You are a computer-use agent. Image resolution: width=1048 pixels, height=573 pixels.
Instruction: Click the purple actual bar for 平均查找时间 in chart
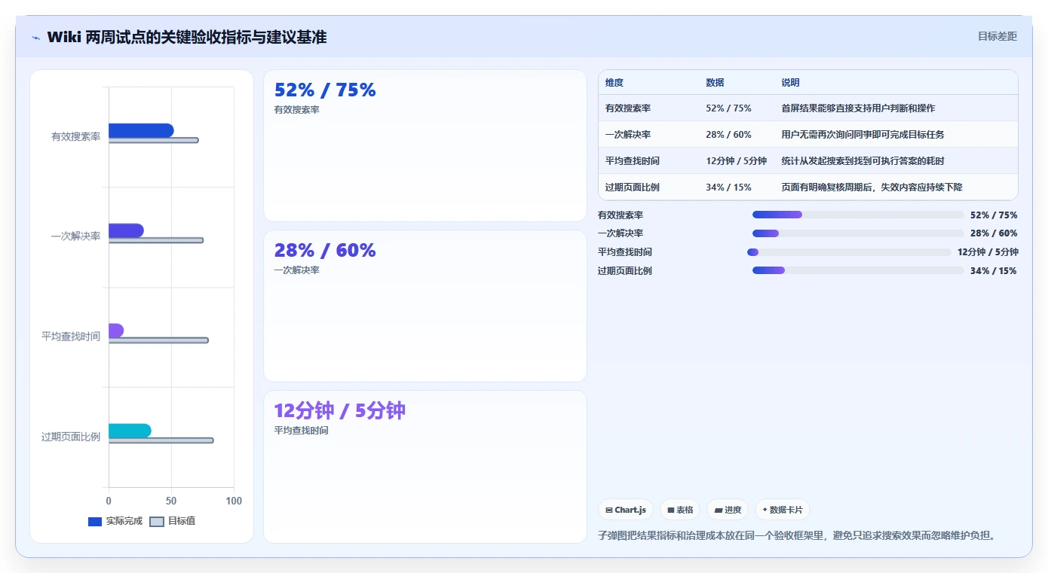tap(116, 331)
